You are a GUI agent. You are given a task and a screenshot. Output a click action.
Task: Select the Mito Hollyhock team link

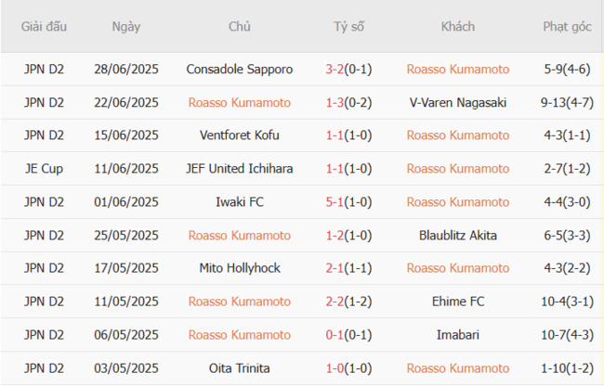tap(239, 269)
